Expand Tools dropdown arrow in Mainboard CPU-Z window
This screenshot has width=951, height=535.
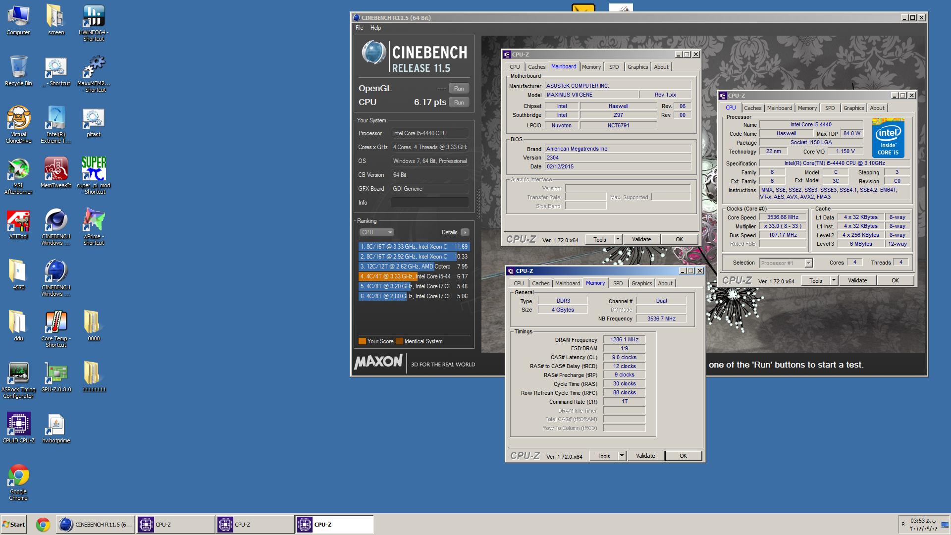point(618,240)
